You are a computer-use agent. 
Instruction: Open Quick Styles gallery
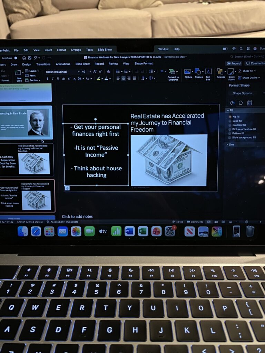231,74
